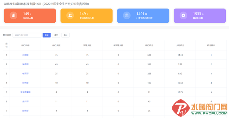Click 部门人数 value 25 in 电商部 row

click(56, 74)
